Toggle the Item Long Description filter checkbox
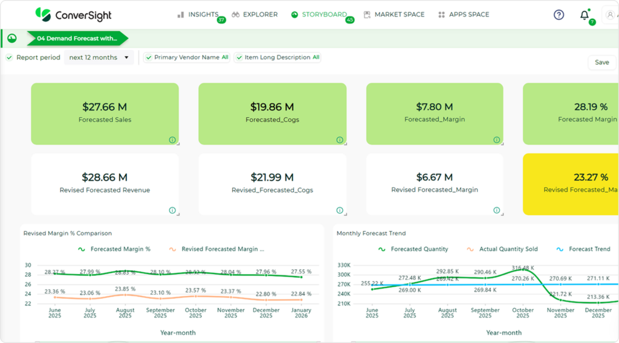This screenshot has height=343, width=619. coord(239,57)
